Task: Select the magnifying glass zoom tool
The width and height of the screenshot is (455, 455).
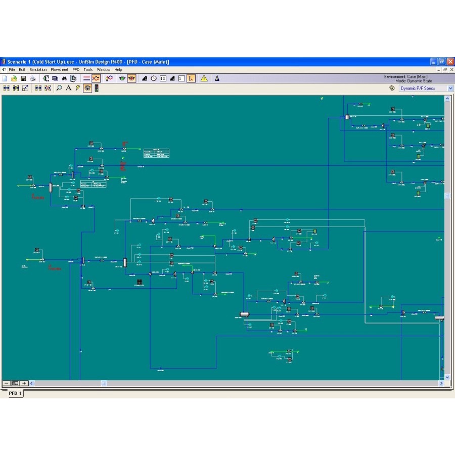Action: click(59, 88)
